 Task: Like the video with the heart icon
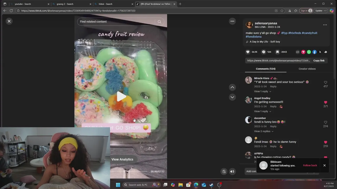click(x=248, y=52)
